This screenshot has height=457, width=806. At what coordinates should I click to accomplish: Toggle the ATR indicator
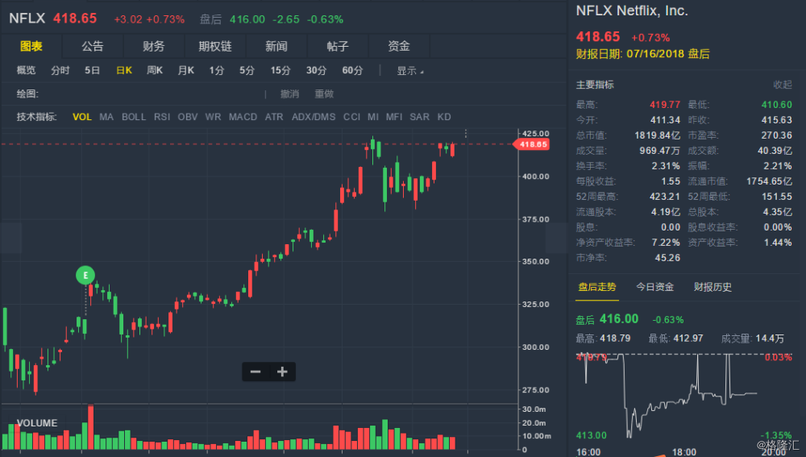274,117
